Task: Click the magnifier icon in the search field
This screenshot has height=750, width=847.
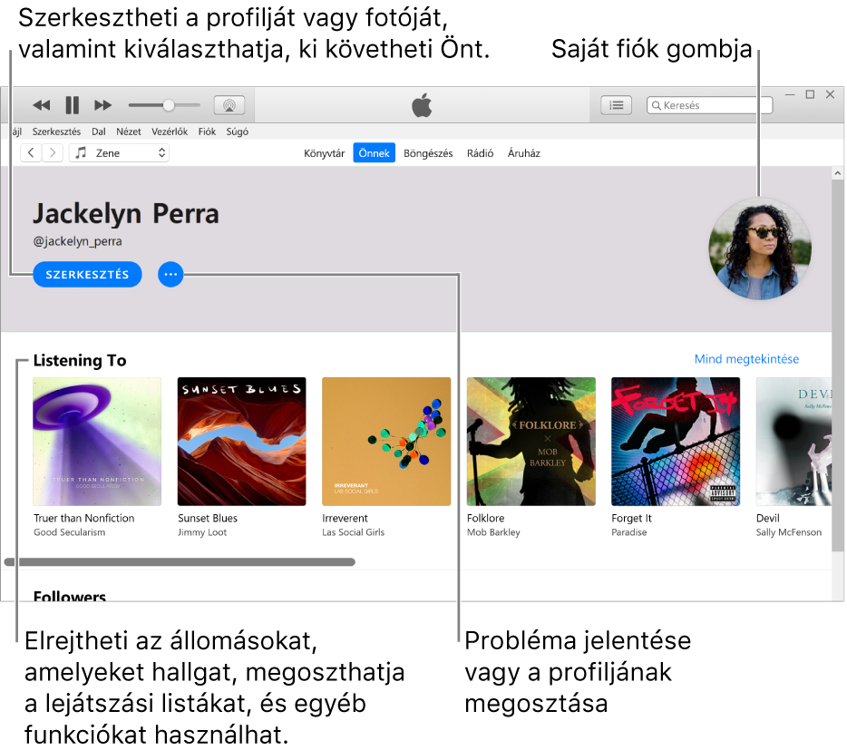Action: coord(656,105)
